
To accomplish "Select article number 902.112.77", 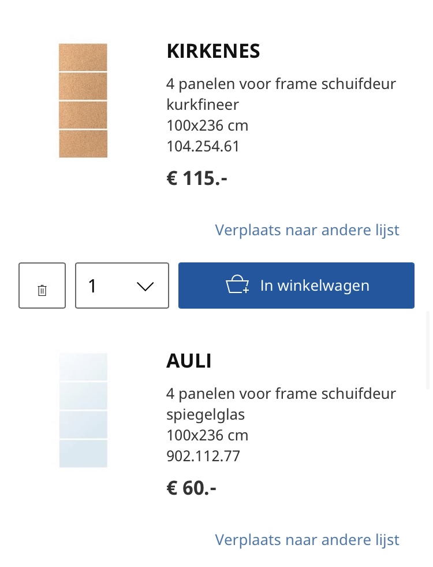I will pyautogui.click(x=203, y=456).
